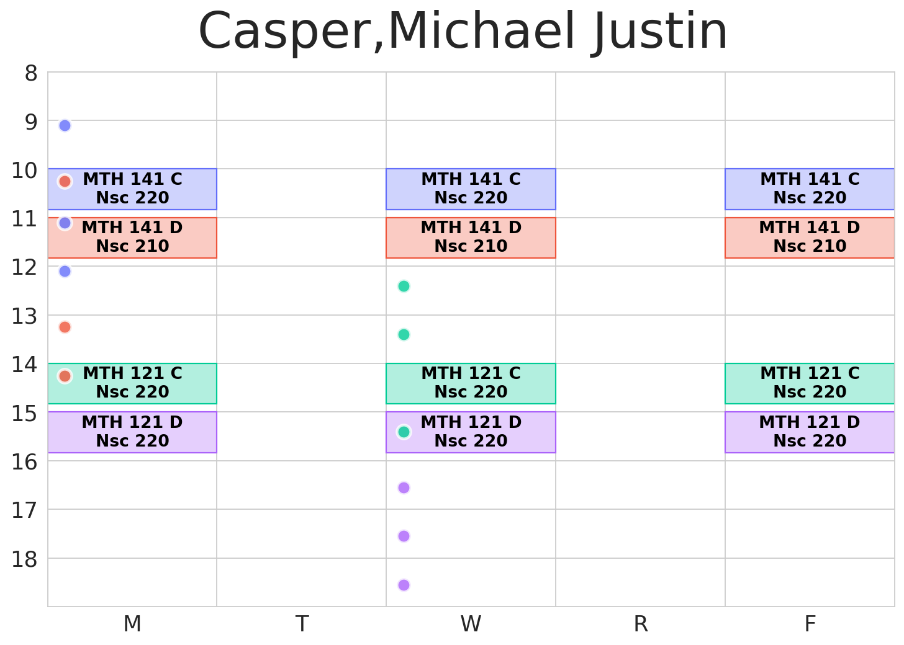Open Monday's MTH 121 D class block

click(132, 432)
